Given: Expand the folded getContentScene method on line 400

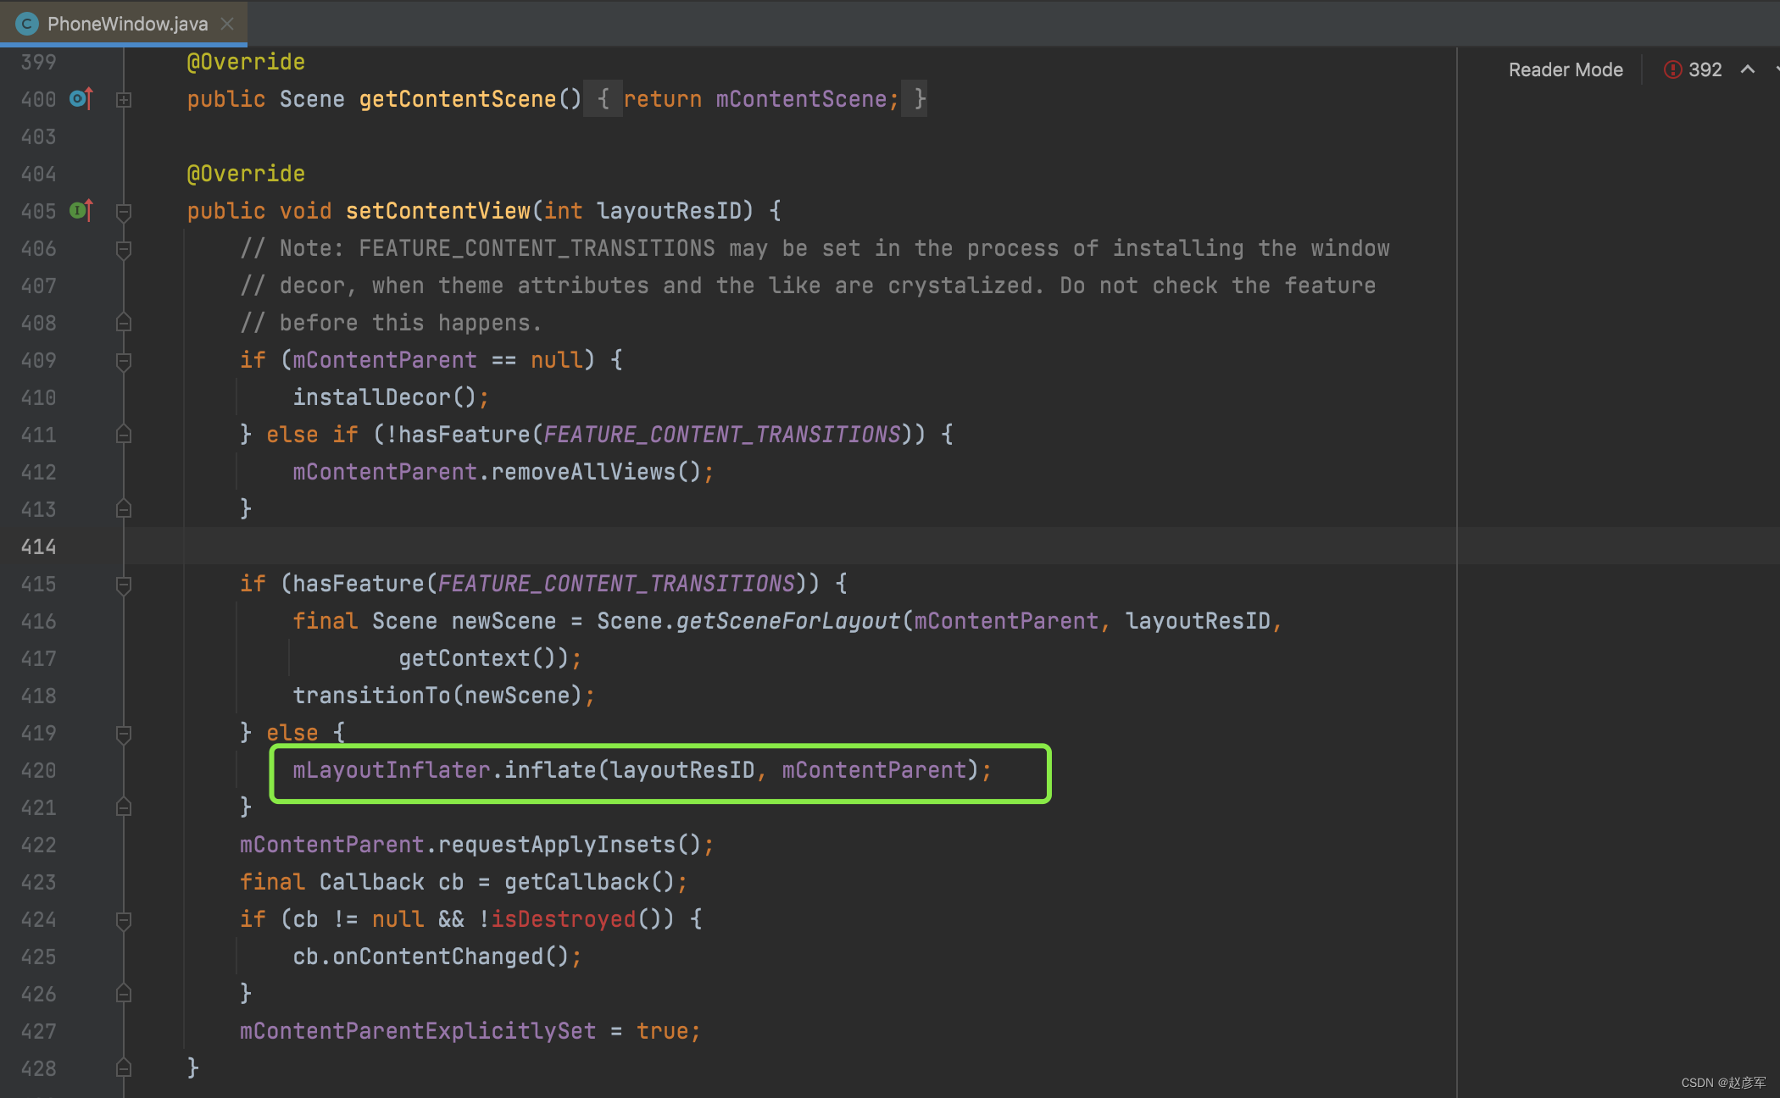Looking at the screenshot, I should [124, 100].
